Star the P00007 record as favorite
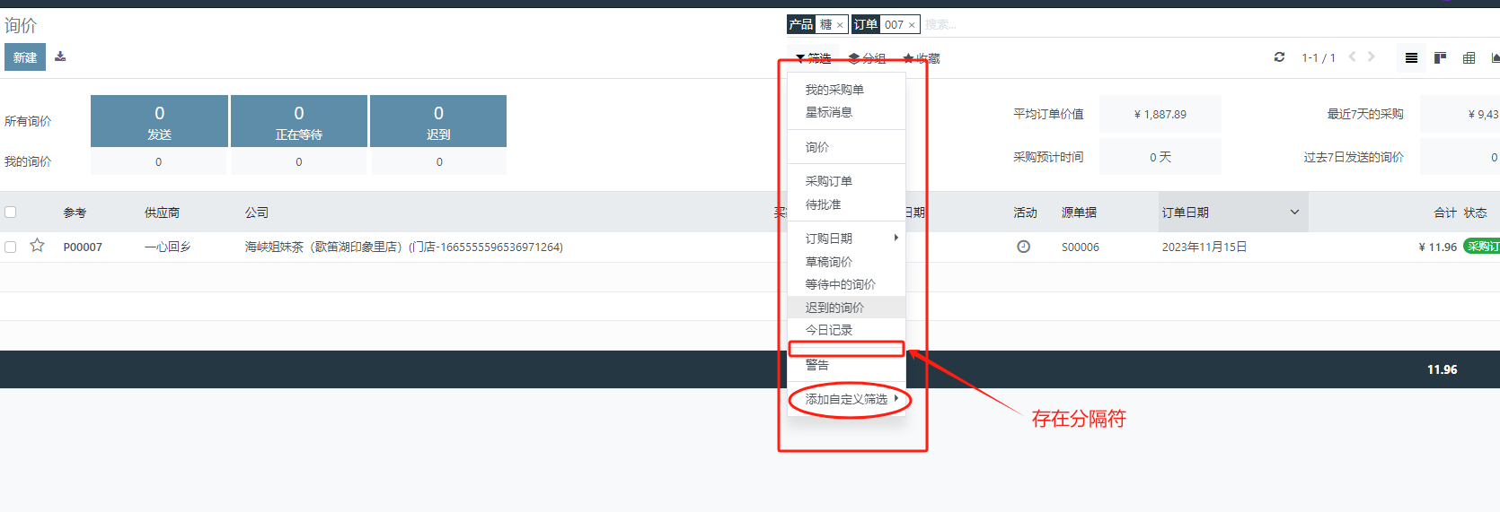This screenshot has height=512, width=1500. [x=37, y=246]
